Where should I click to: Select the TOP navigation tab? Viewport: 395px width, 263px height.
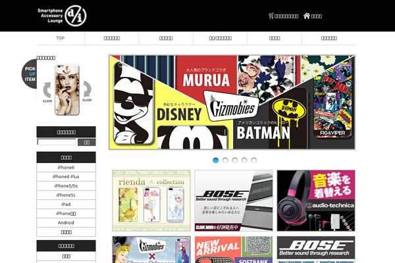point(61,38)
